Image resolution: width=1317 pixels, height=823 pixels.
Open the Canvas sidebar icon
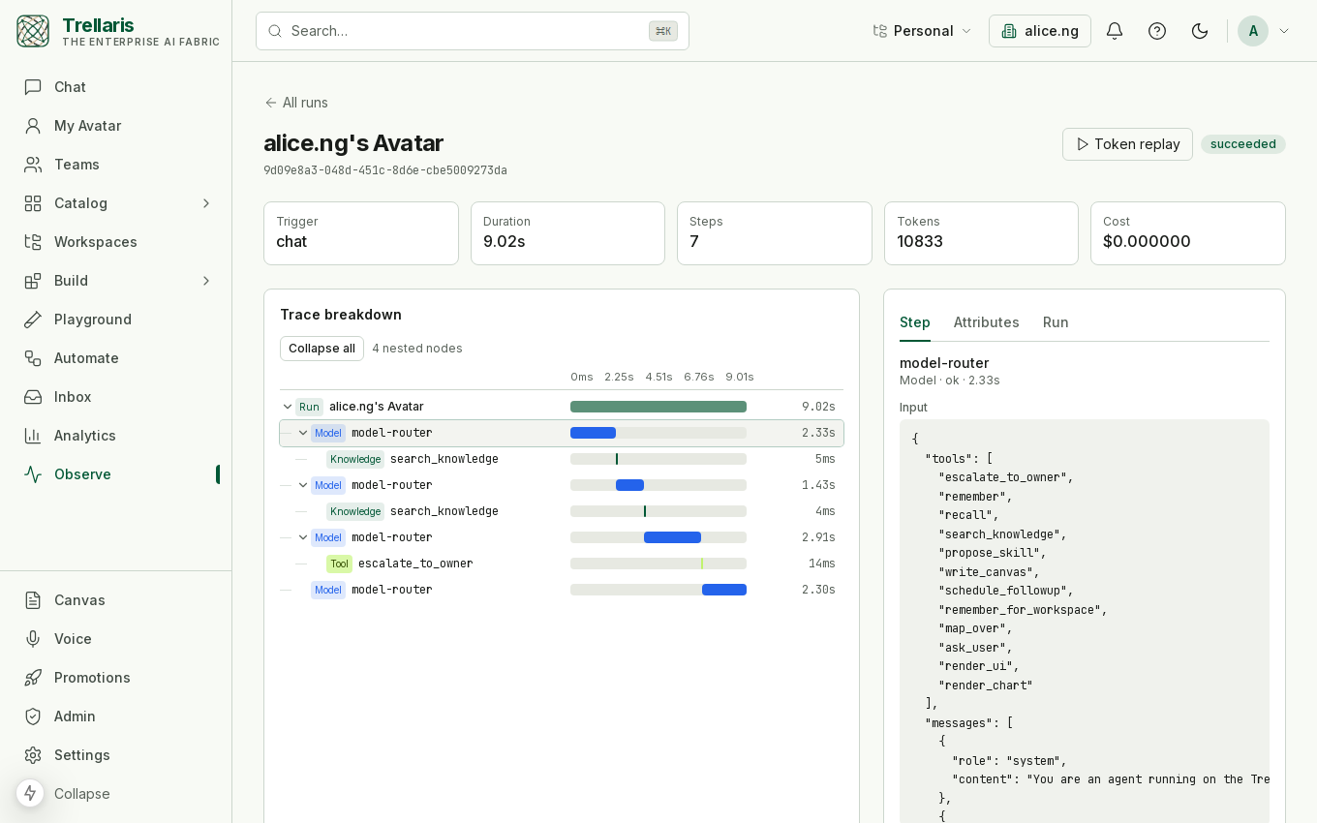pyautogui.click(x=33, y=600)
